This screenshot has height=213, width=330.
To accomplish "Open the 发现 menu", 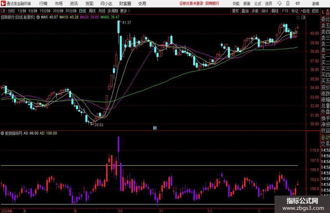I will click(89, 3).
